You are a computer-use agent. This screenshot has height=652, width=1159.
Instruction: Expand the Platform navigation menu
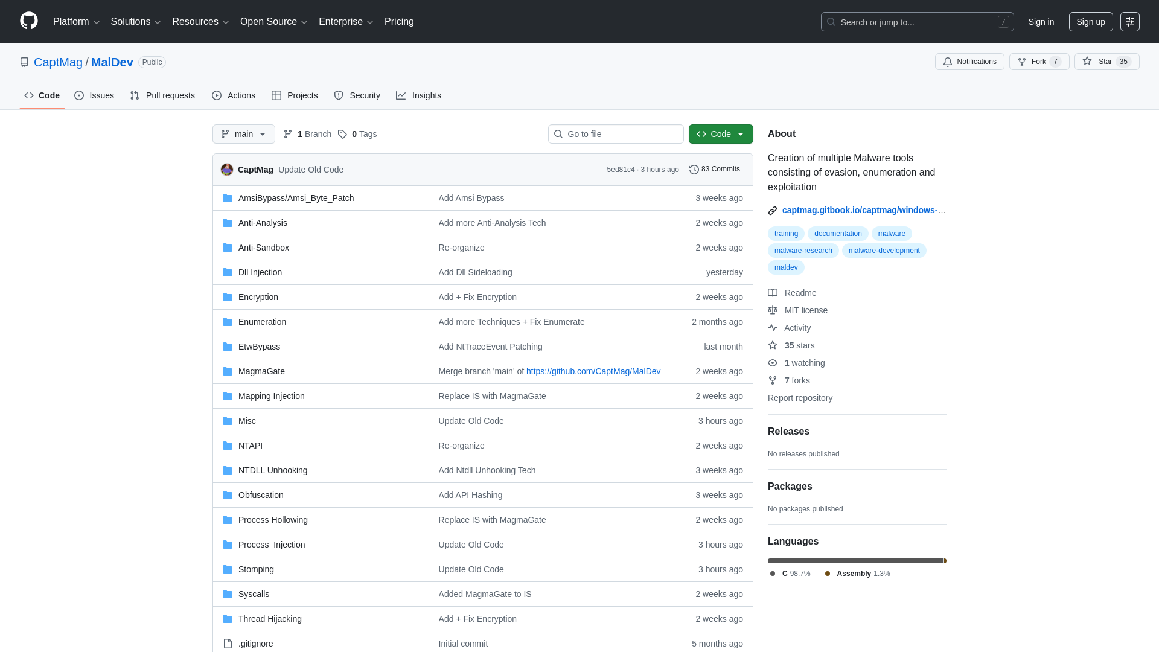coord(76,22)
